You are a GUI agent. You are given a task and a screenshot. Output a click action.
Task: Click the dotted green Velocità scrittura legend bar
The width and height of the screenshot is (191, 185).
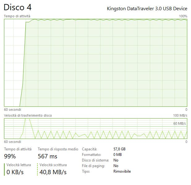point(37,170)
